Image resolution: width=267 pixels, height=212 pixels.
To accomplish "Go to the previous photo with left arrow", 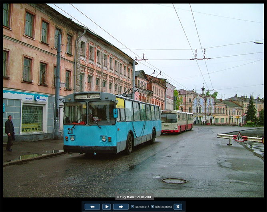I will [92, 207].
